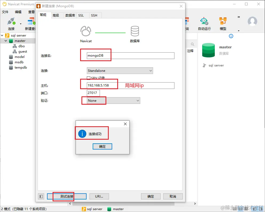The image size is (265, 212).
Task: Select the tempdb database
Action: click(21, 68)
